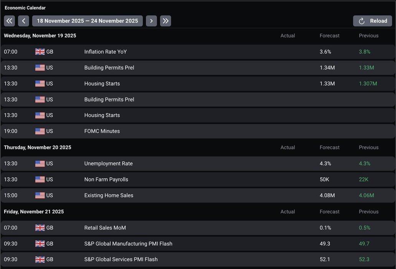
Task: Select the S&P Global Services PMI Flash event
Action: [121, 259]
